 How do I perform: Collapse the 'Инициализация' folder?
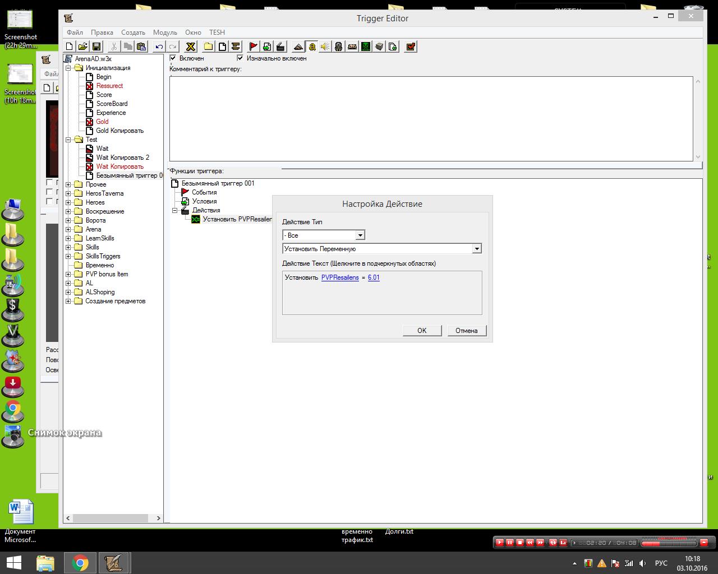(68, 68)
